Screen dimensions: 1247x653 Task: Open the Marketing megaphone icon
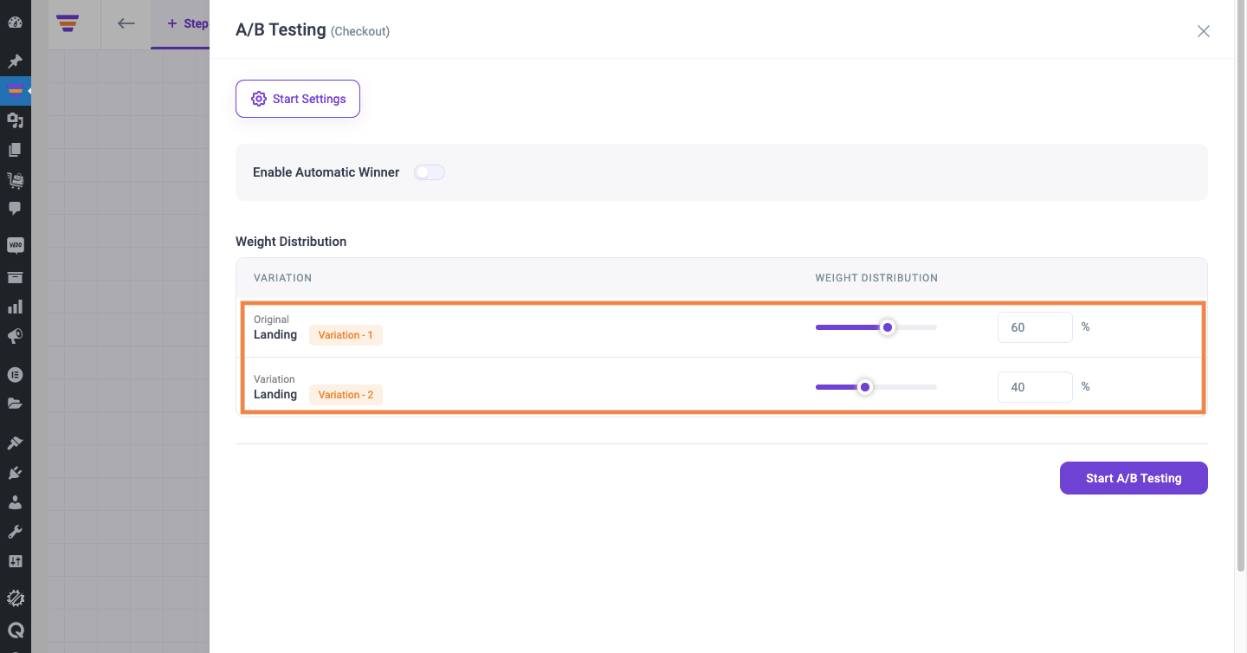[x=15, y=336]
